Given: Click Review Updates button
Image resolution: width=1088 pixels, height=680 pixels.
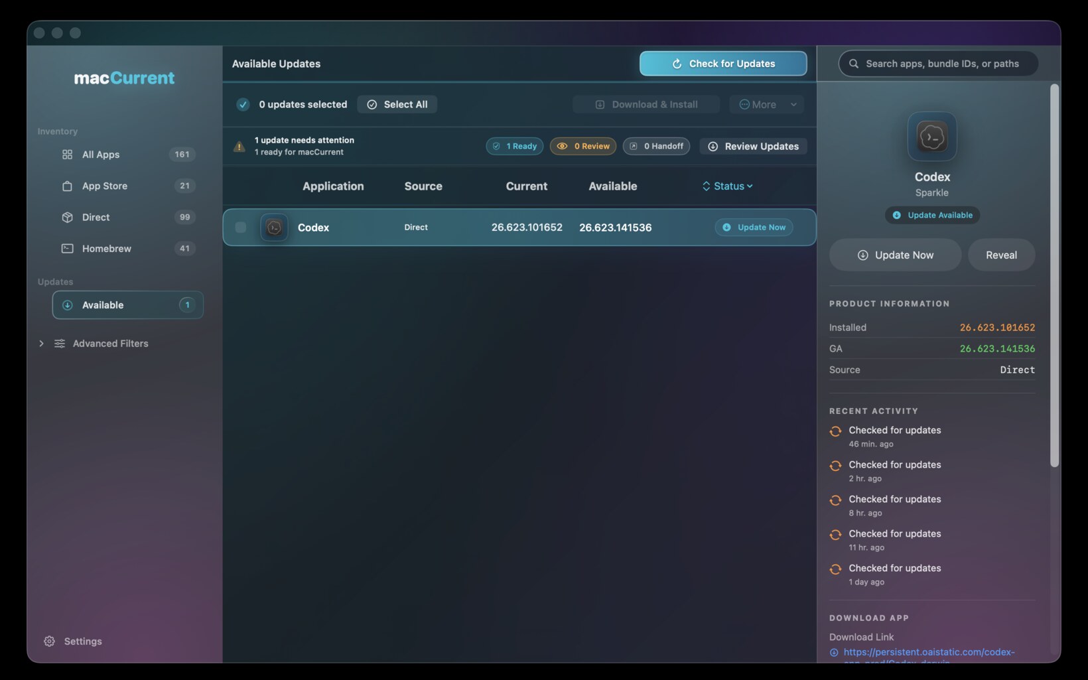Looking at the screenshot, I should coord(753,146).
